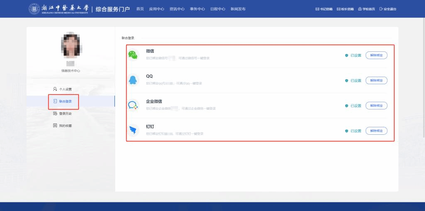The image size is (425, 211).
Task: Open 事务中心 in the top navigation
Action: (x=197, y=9)
